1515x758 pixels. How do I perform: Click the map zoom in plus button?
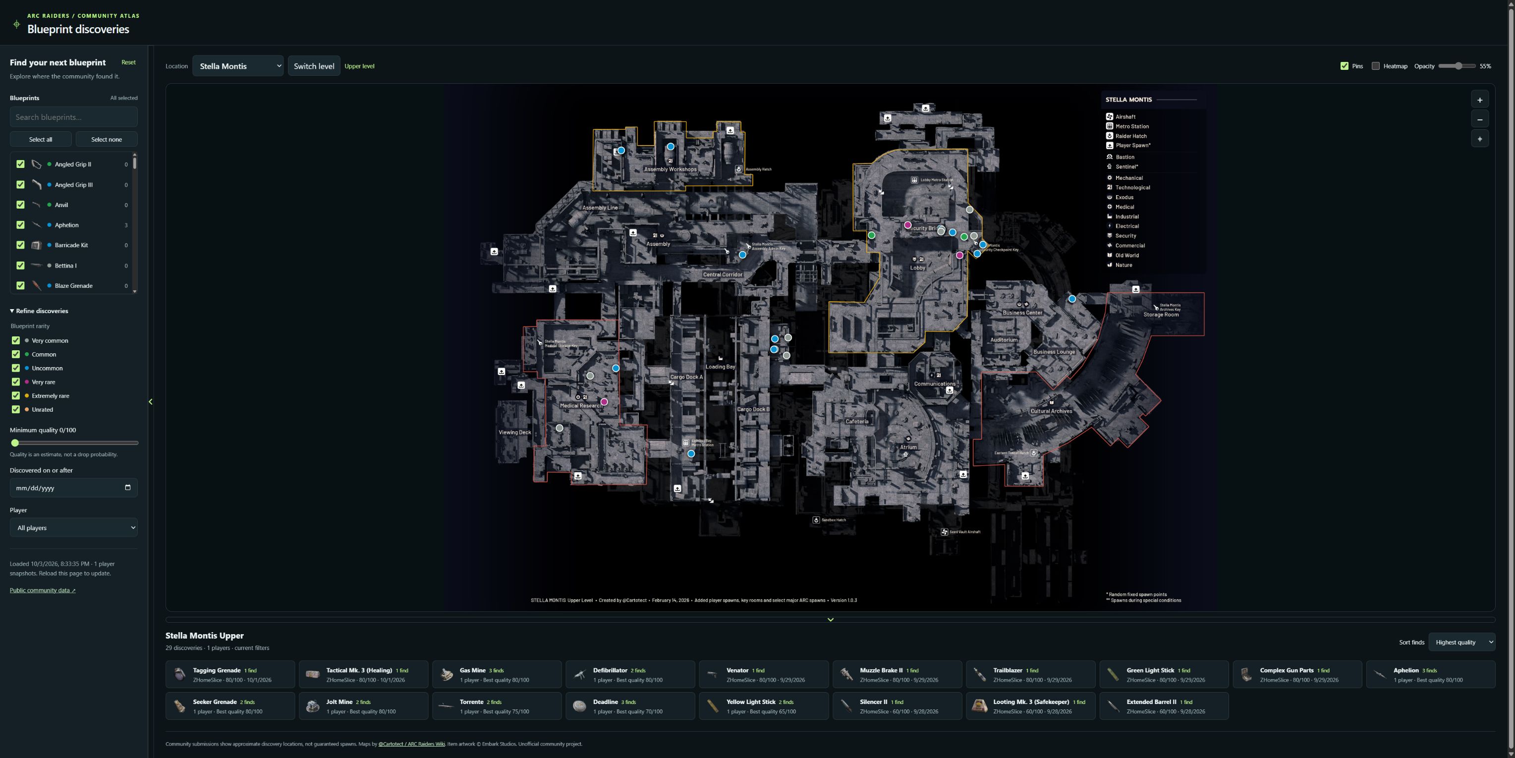click(1480, 100)
